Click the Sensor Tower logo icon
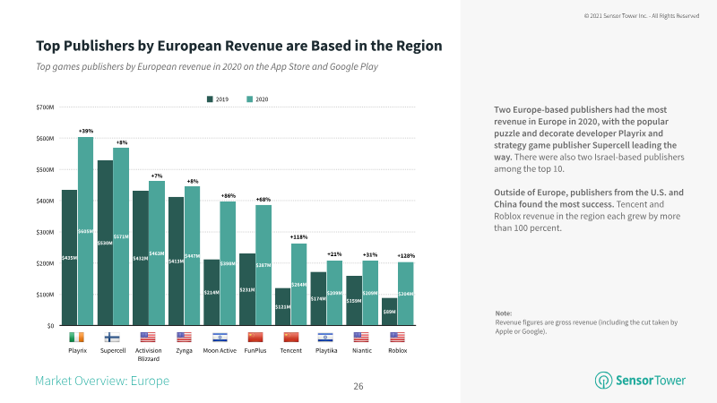Viewport: 717px width, 403px height. pyautogui.click(x=603, y=380)
